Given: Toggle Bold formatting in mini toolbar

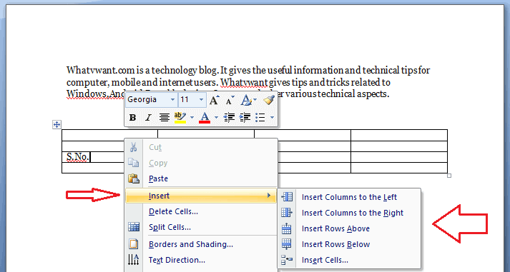Looking at the screenshot, I should 132,117.
